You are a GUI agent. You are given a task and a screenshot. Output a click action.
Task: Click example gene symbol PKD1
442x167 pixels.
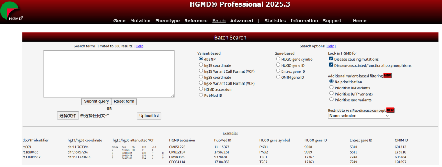point(263,147)
